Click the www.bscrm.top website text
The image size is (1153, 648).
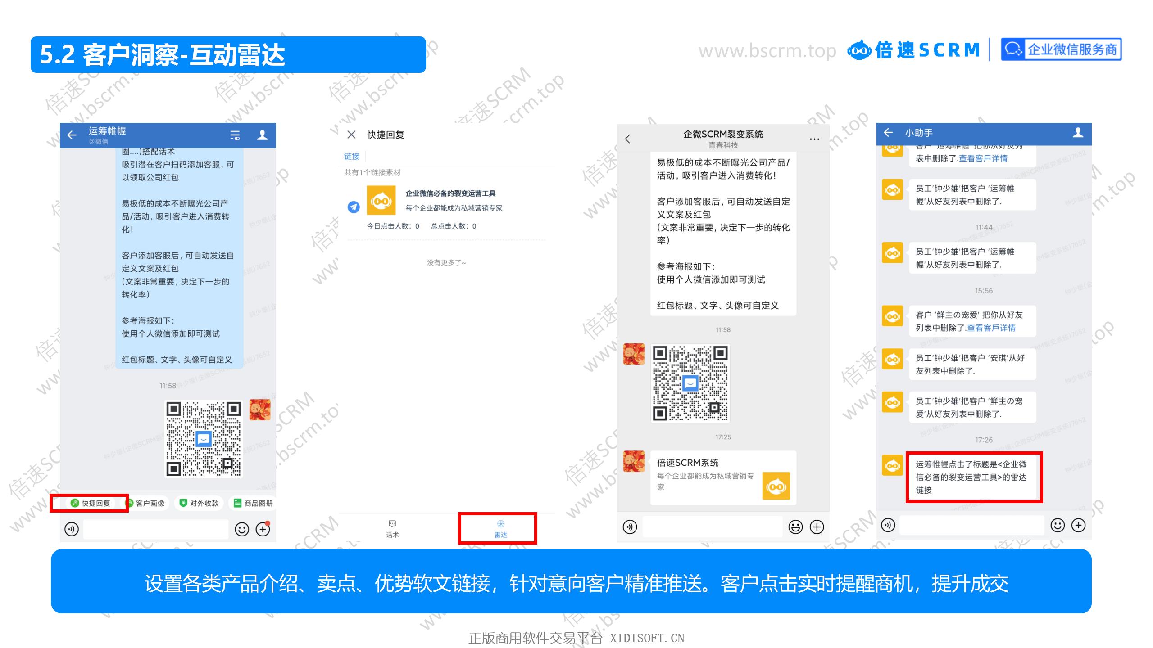[767, 50]
